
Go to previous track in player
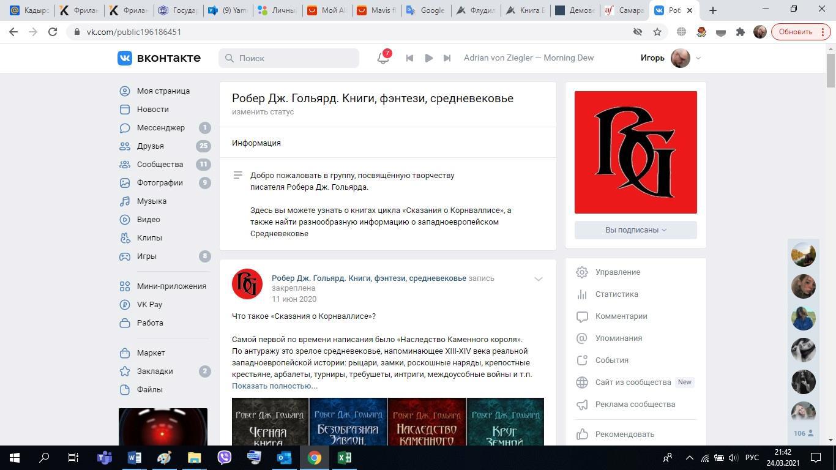click(409, 58)
